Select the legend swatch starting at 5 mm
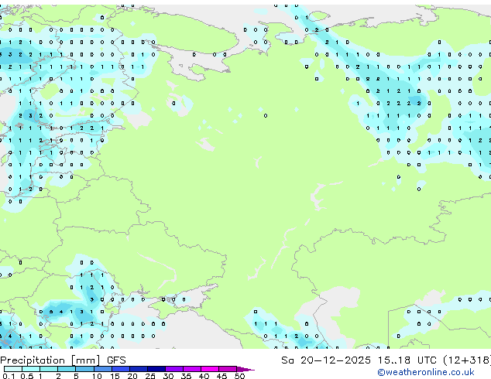The height and width of the screenshot is (379, 491). pos(85,369)
